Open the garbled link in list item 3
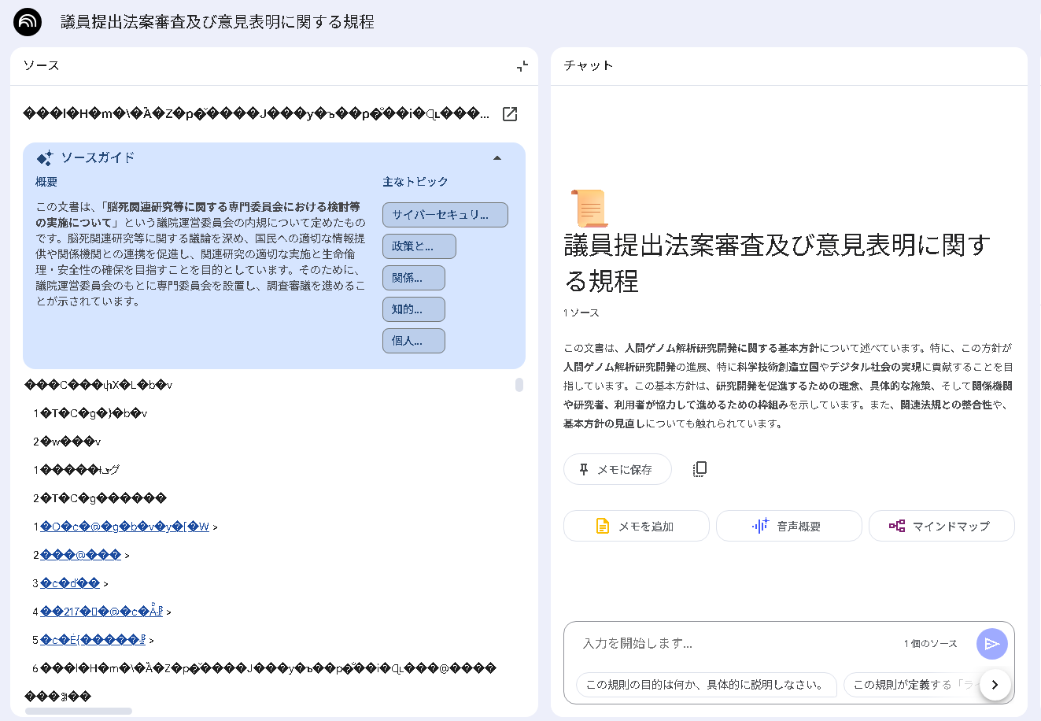Screen dimensions: 1041x721 (70, 583)
